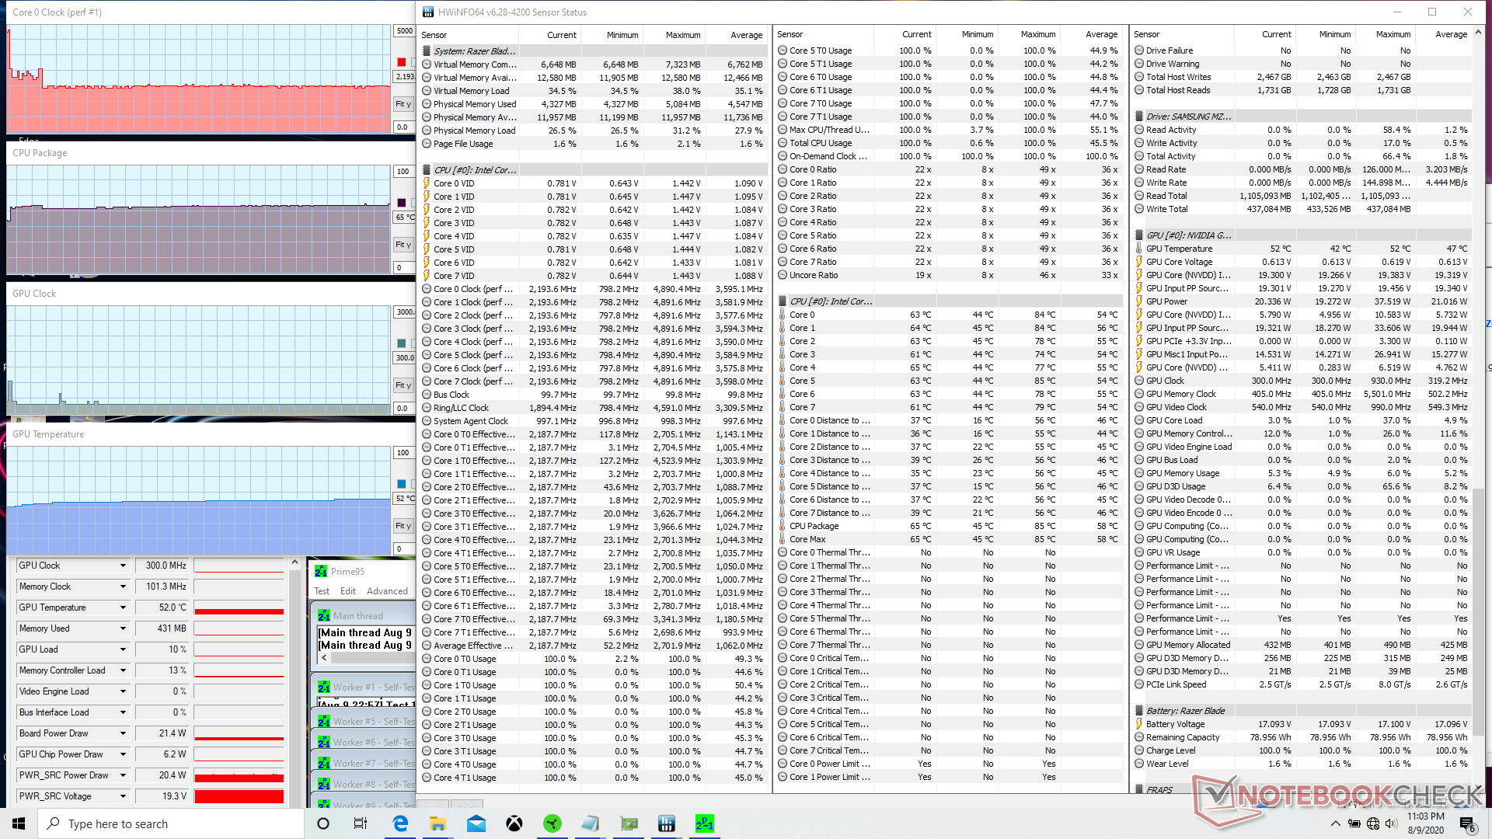Open the notification center icon
The width and height of the screenshot is (1492, 839).
(x=1466, y=823)
